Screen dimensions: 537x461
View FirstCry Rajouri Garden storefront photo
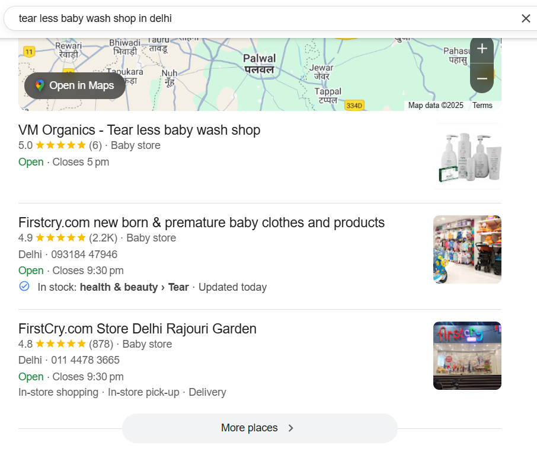[x=467, y=355]
